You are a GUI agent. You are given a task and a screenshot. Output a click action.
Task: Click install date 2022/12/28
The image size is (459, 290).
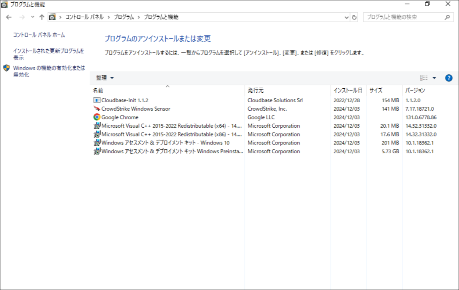(347, 100)
